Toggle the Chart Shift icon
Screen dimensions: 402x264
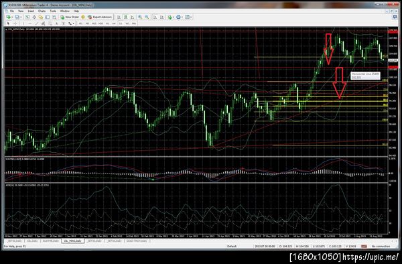click(161, 17)
